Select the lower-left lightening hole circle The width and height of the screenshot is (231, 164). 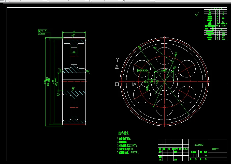coord(142,94)
